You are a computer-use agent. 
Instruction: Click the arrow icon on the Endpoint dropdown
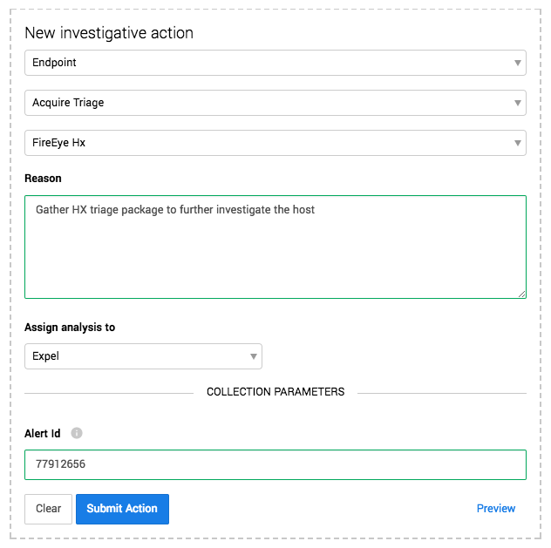(518, 63)
